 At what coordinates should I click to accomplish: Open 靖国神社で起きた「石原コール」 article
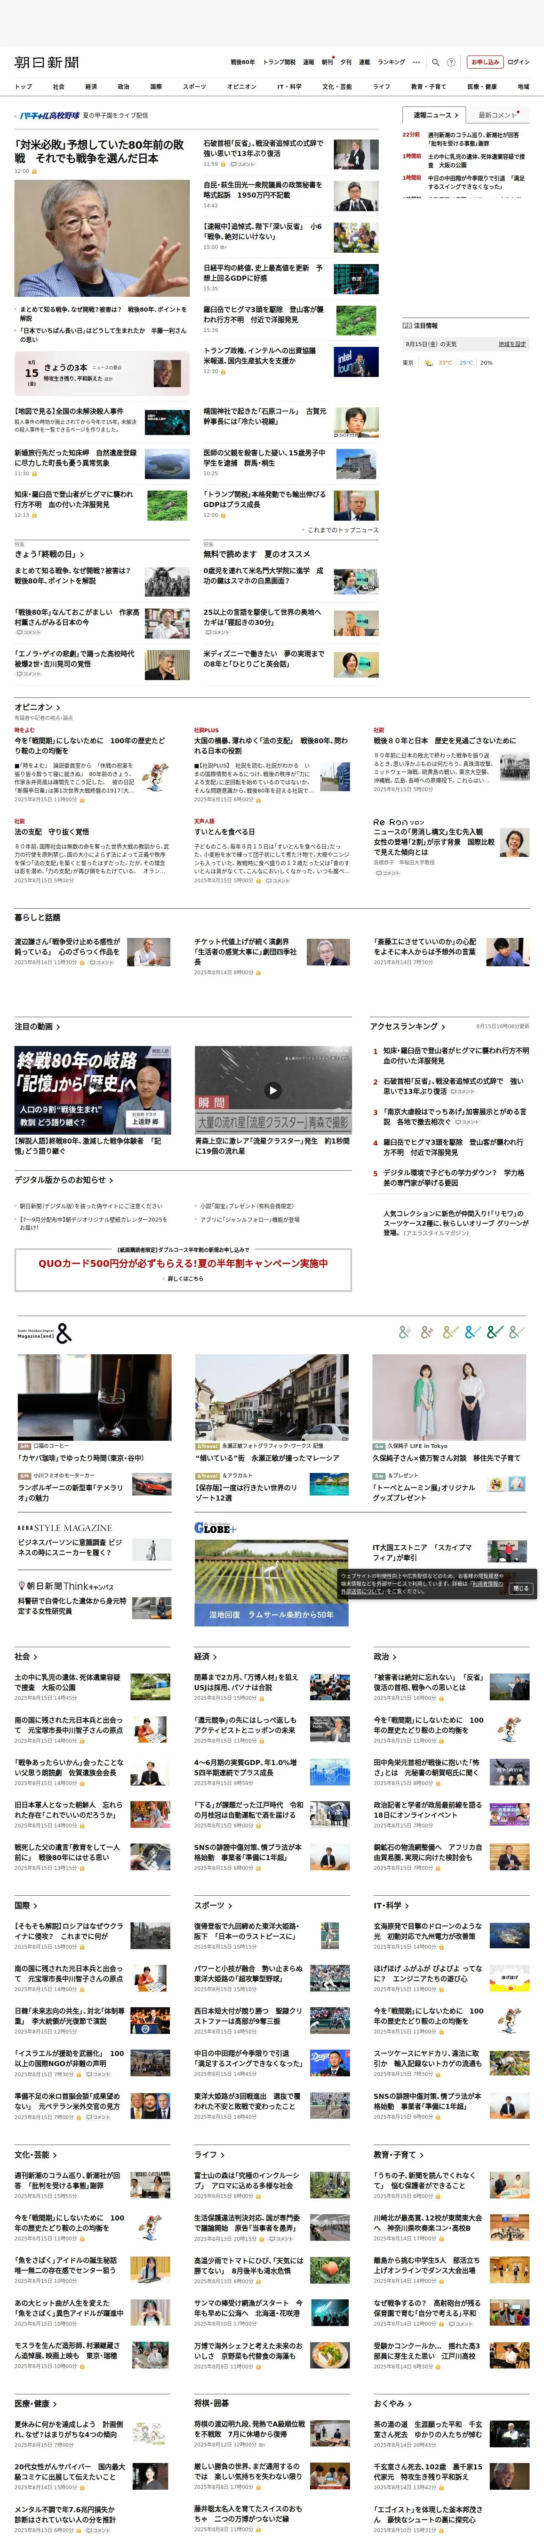(x=265, y=417)
